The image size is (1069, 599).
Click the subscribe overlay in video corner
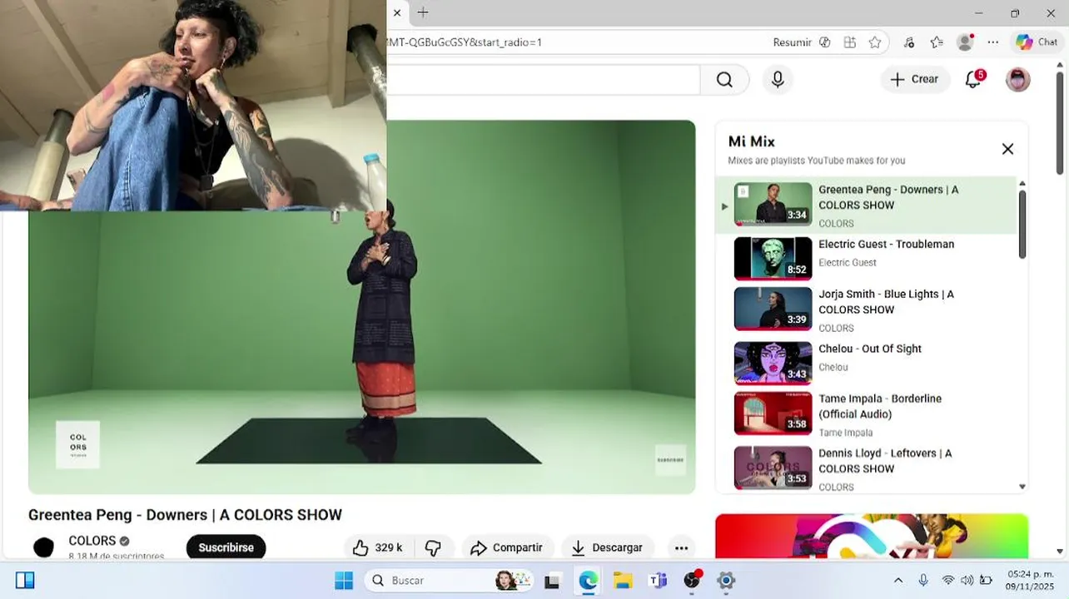coord(670,459)
